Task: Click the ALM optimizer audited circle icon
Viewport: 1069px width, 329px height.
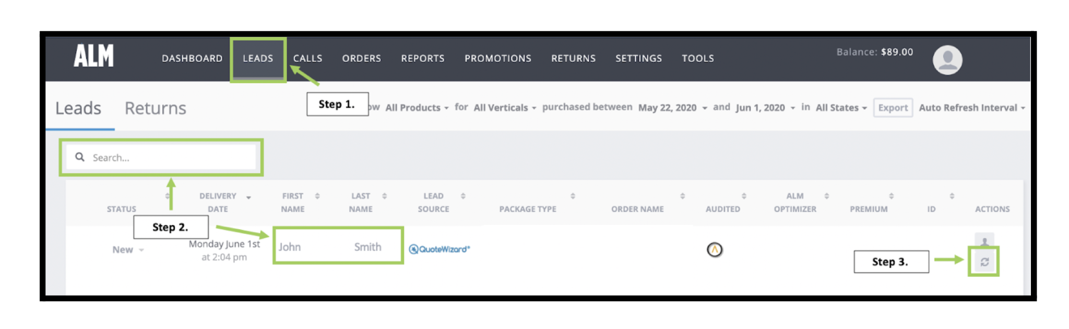Action: 715,250
